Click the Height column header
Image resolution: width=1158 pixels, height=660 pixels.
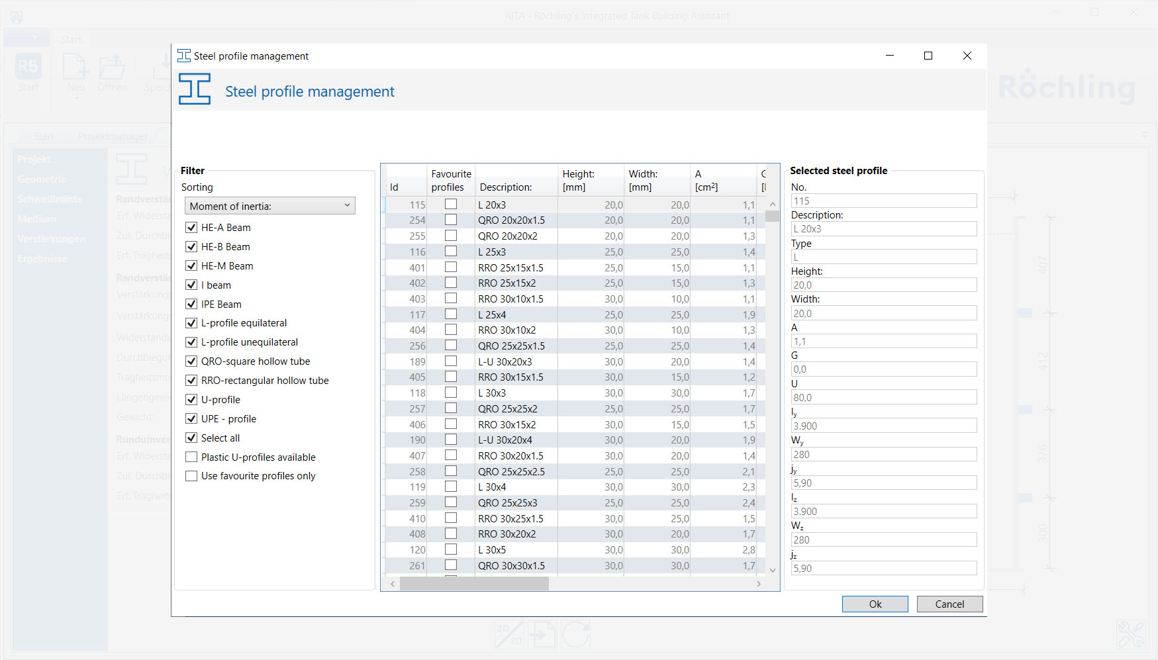coord(589,181)
